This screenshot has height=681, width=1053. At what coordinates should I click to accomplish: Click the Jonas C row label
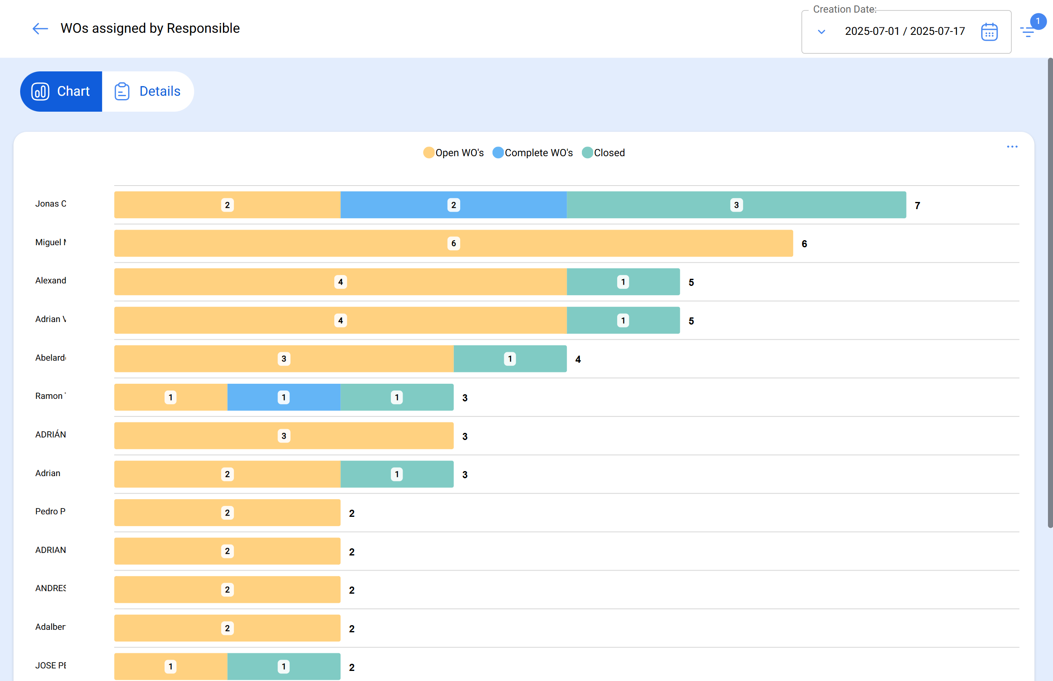[50, 204]
